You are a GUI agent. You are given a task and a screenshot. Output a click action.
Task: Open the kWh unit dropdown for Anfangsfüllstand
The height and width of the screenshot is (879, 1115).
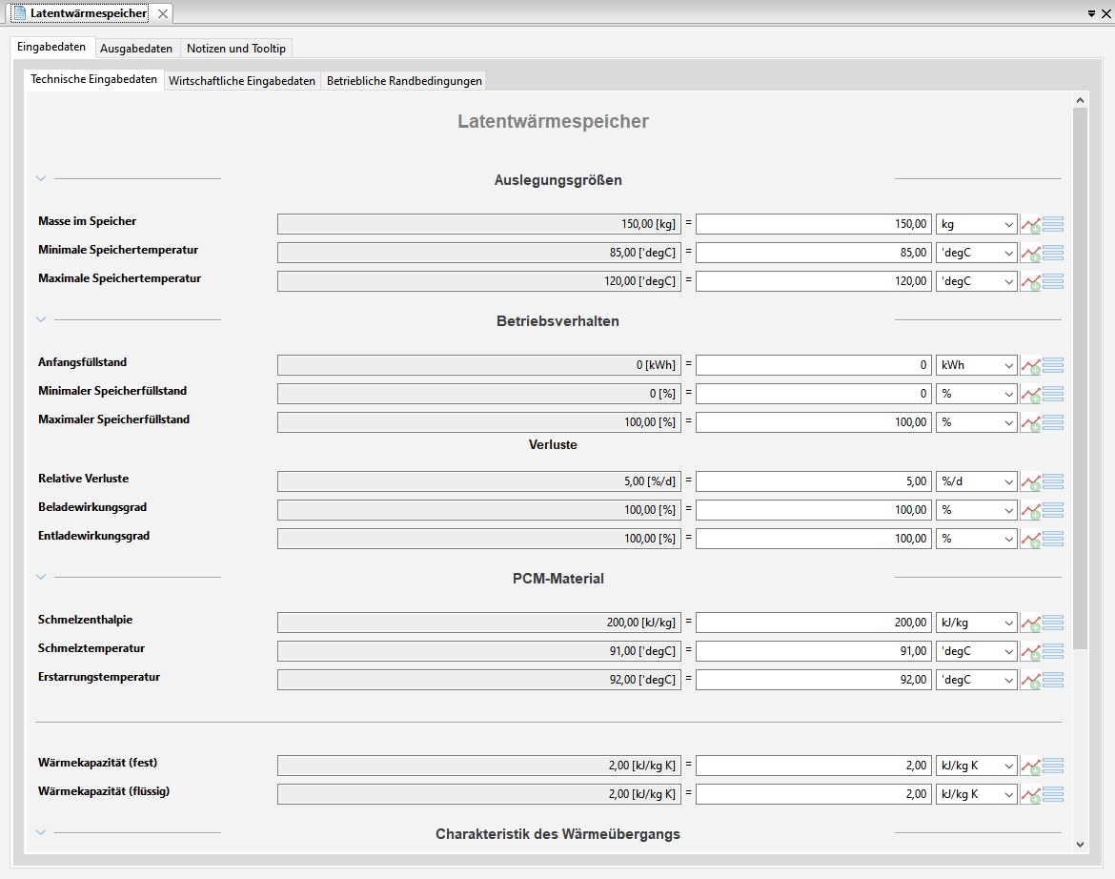976,365
